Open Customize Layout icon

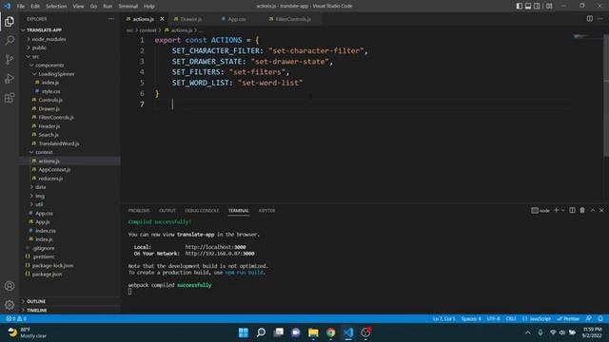[x=549, y=6]
